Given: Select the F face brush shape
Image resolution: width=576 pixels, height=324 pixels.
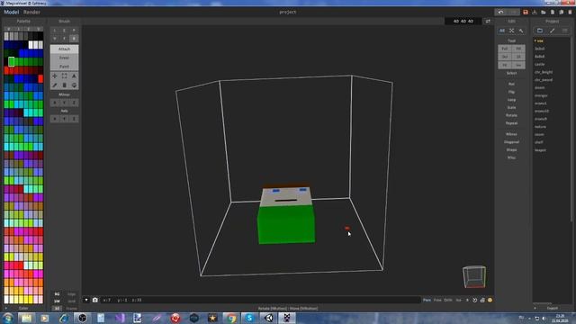Looking at the screenshot, I should (x=64, y=39).
